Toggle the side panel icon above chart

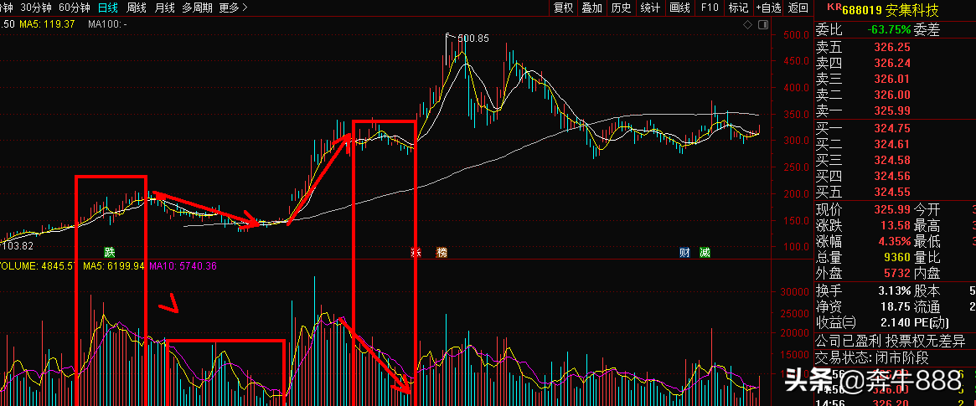(x=764, y=24)
